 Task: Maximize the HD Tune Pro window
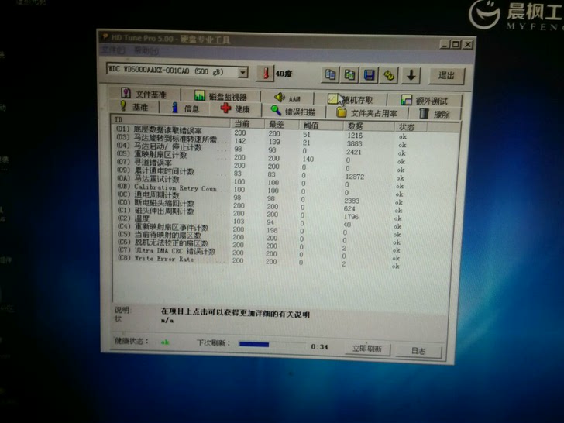456,44
